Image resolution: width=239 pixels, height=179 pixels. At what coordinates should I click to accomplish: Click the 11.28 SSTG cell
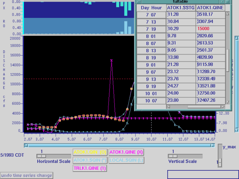(181, 15)
